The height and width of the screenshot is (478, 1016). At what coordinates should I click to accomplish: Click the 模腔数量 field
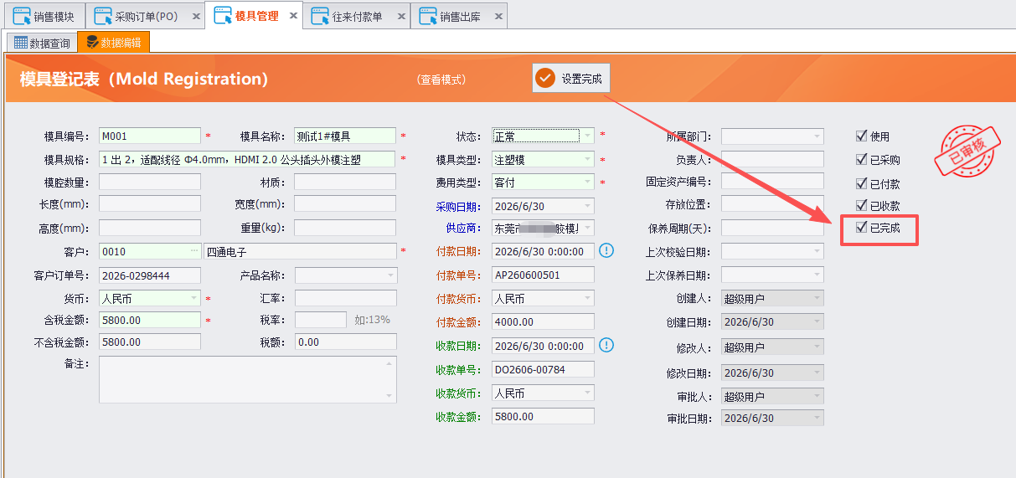click(150, 182)
